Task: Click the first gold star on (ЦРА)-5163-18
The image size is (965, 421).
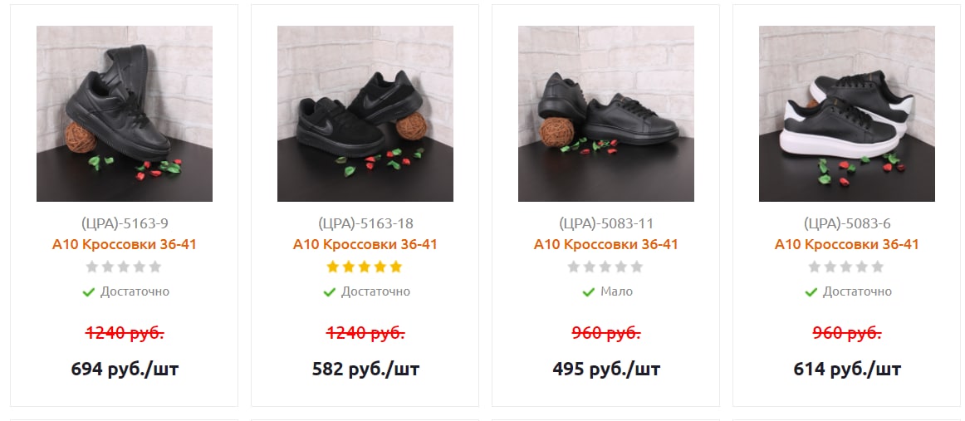Action: (333, 267)
